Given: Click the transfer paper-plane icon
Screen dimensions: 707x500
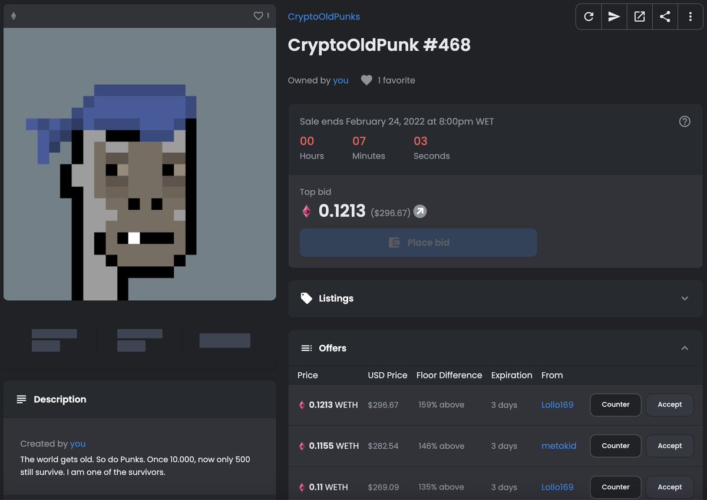Looking at the screenshot, I should (614, 16).
